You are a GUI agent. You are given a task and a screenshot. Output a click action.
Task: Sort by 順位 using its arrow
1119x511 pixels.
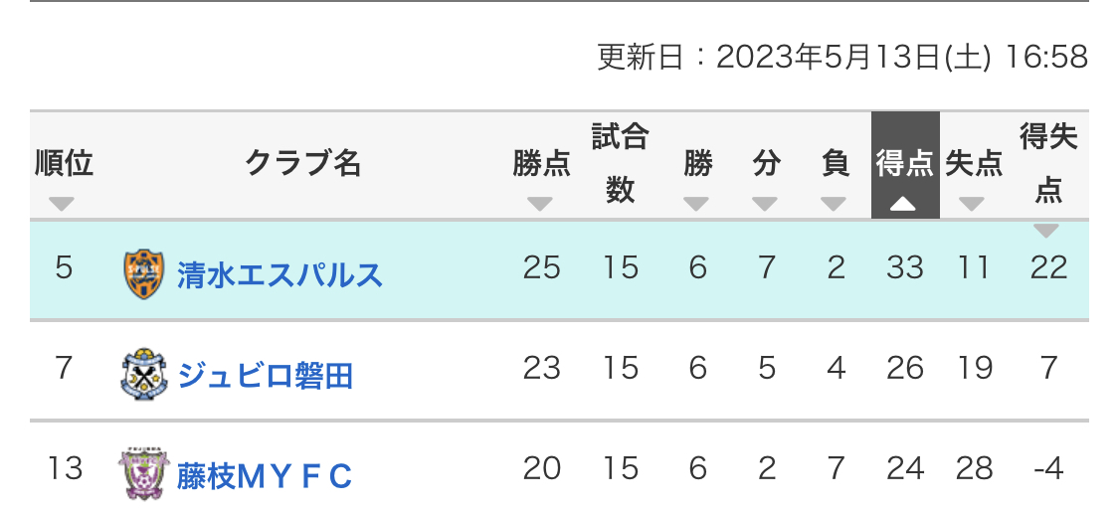pos(62,204)
